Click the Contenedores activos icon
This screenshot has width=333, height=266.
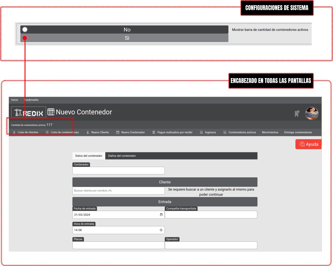point(225,133)
